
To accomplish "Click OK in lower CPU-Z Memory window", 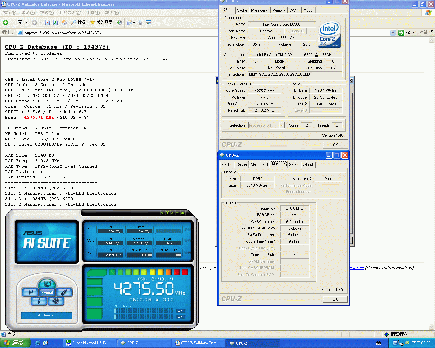I will (335, 299).
